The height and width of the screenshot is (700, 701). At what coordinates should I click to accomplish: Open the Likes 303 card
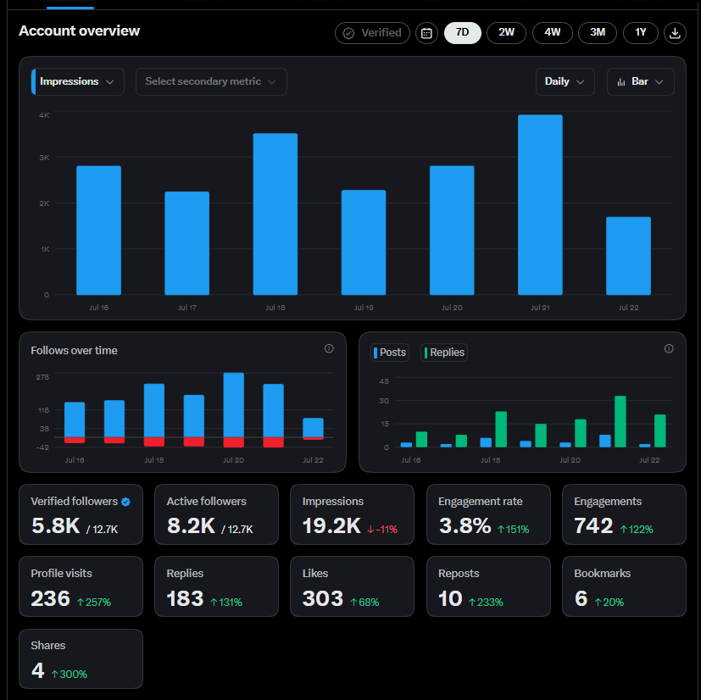[x=353, y=586]
